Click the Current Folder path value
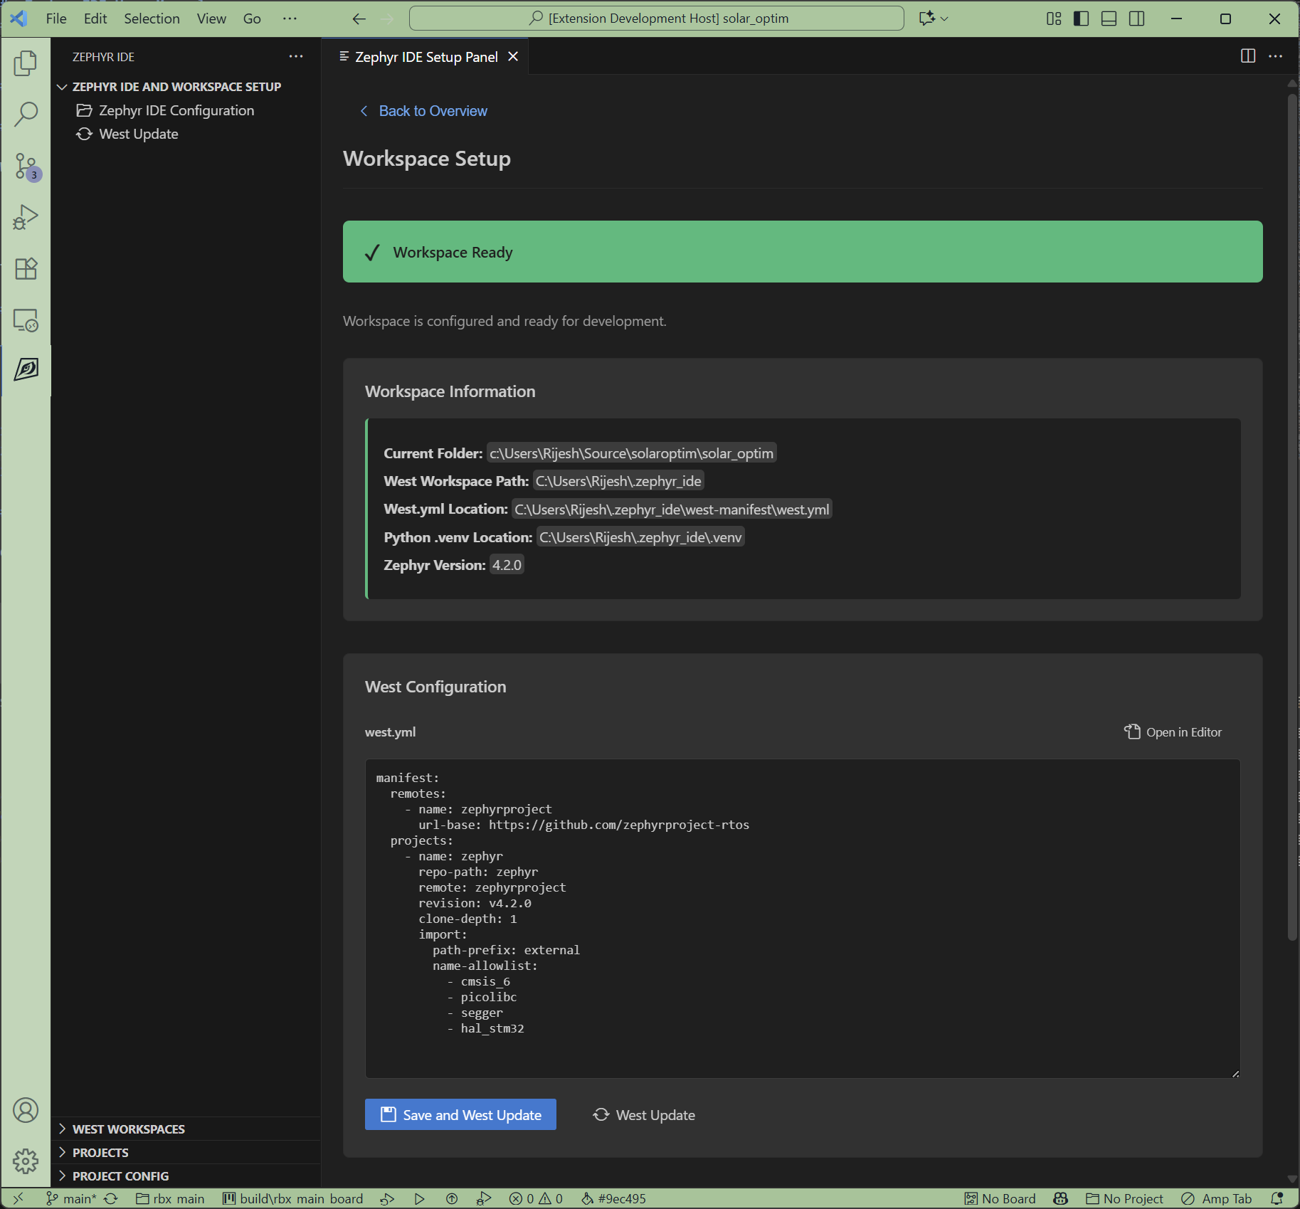 [x=631, y=453]
